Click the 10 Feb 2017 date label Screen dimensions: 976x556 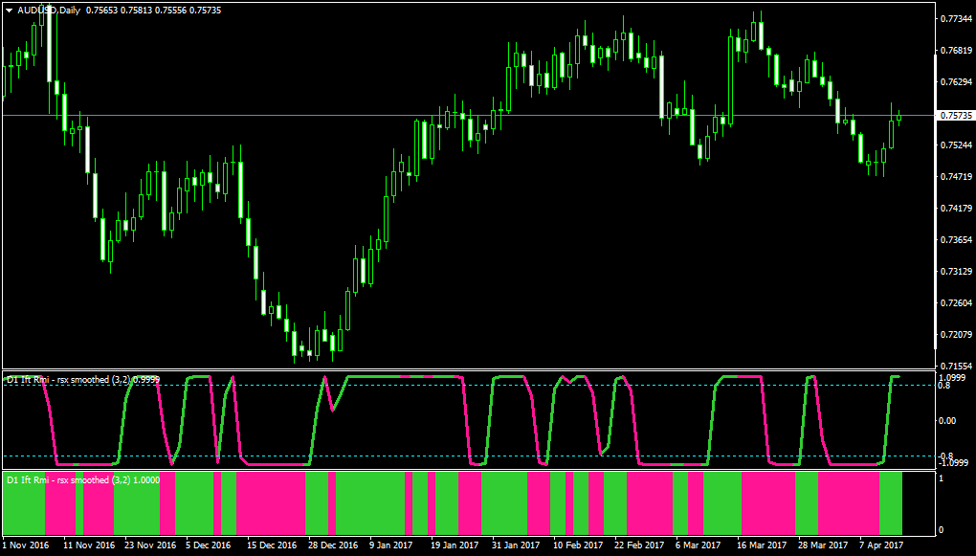coord(578,545)
